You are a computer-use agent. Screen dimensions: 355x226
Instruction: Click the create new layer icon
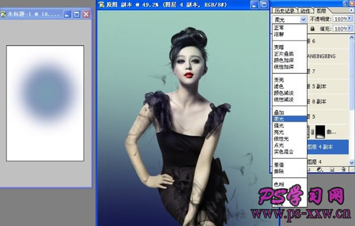pos(332,169)
